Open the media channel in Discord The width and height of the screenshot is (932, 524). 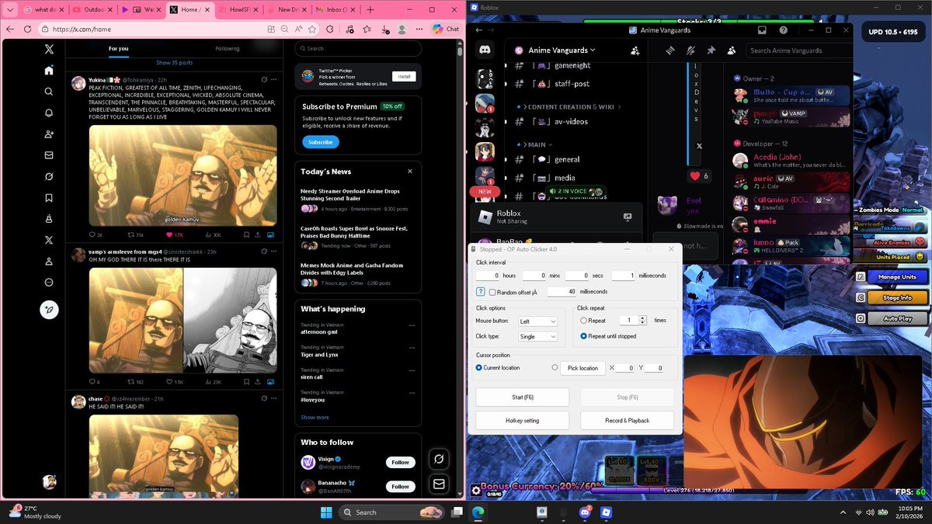[565, 178]
